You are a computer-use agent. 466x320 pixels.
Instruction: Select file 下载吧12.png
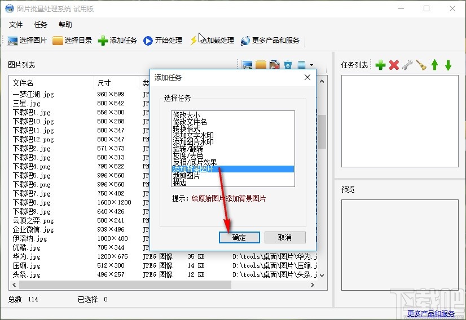(33, 140)
